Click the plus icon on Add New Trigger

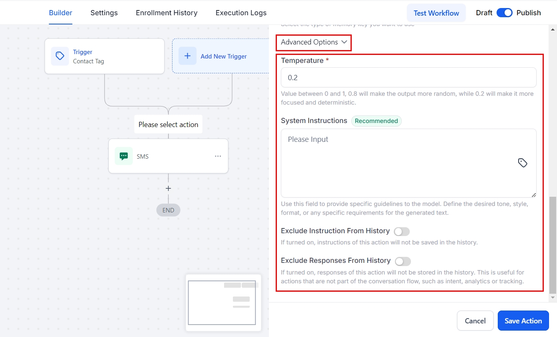pos(187,56)
